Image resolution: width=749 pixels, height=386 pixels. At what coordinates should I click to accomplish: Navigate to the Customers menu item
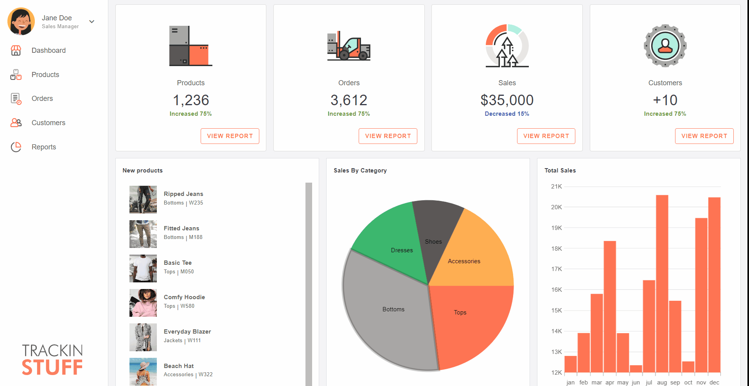[x=48, y=123]
